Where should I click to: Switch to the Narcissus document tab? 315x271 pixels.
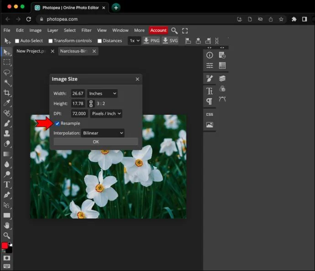73,51
